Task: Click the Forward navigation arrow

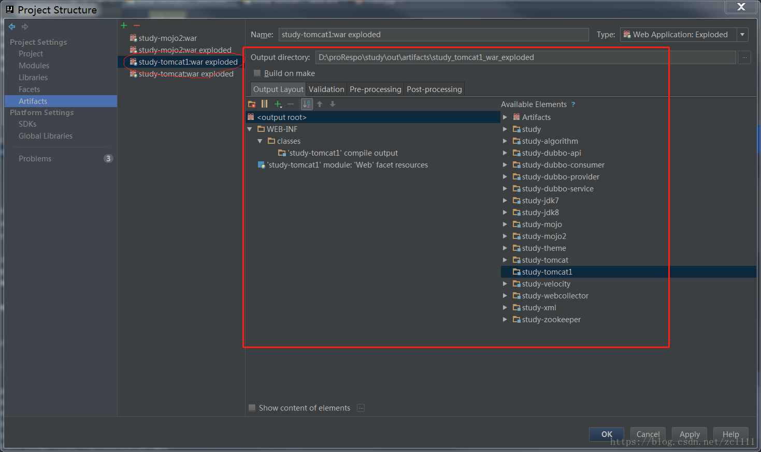Action: pos(25,26)
